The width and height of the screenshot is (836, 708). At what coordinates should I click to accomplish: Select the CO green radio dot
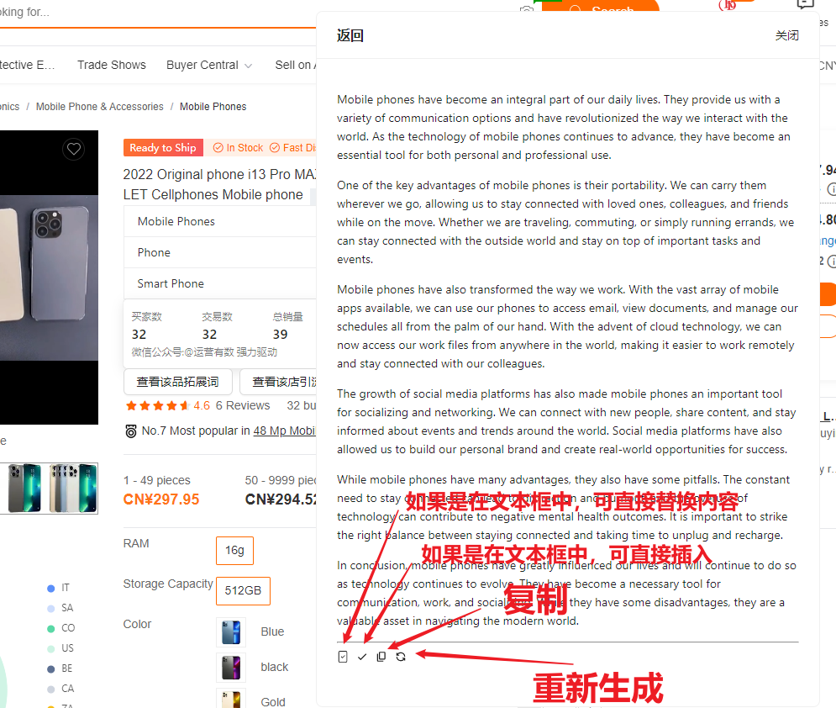click(51, 627)
